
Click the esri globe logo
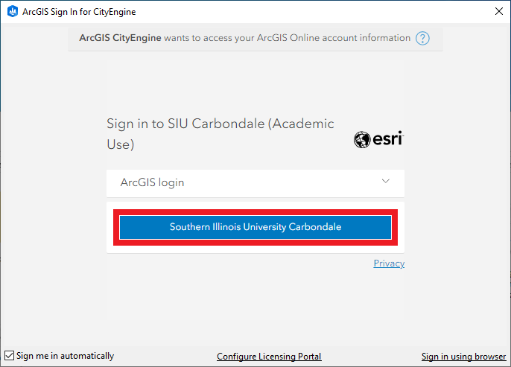tap(362, 139)
